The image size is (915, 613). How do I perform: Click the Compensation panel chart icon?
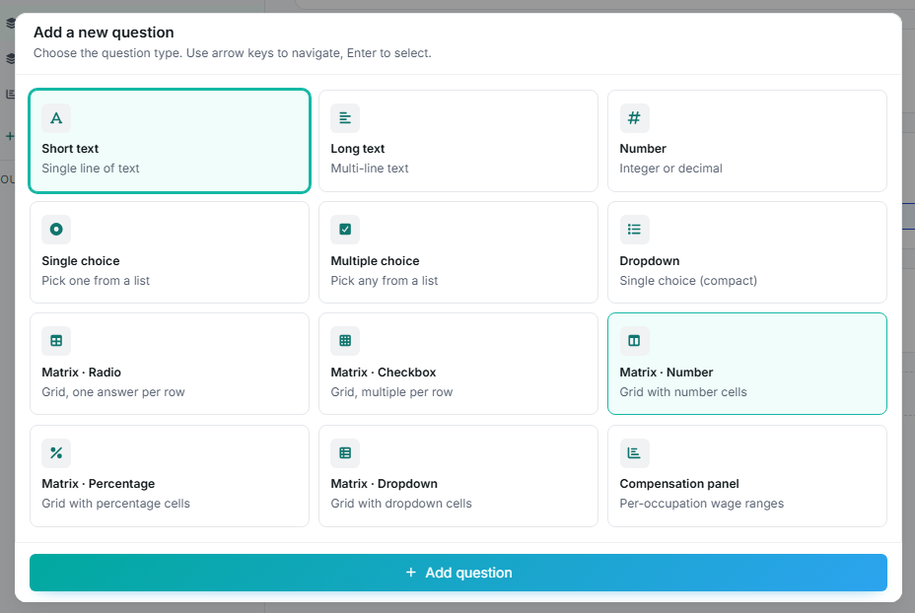(634, 452)
